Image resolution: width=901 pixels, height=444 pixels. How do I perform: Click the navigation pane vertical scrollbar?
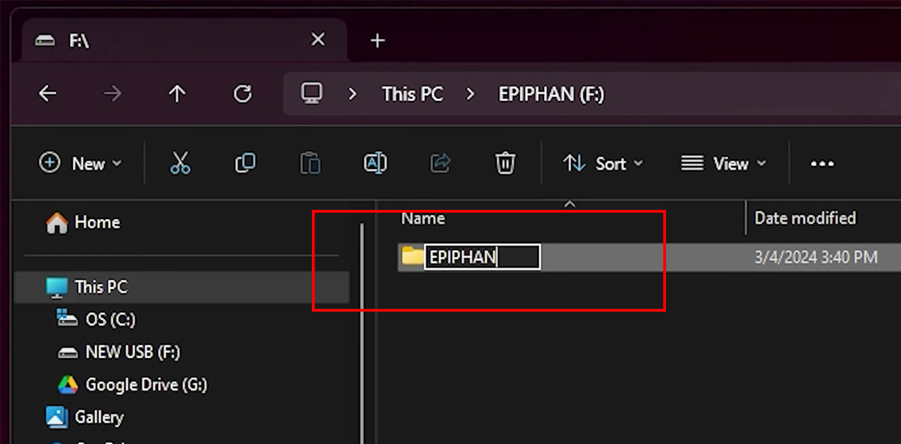(x=361, y=332)
